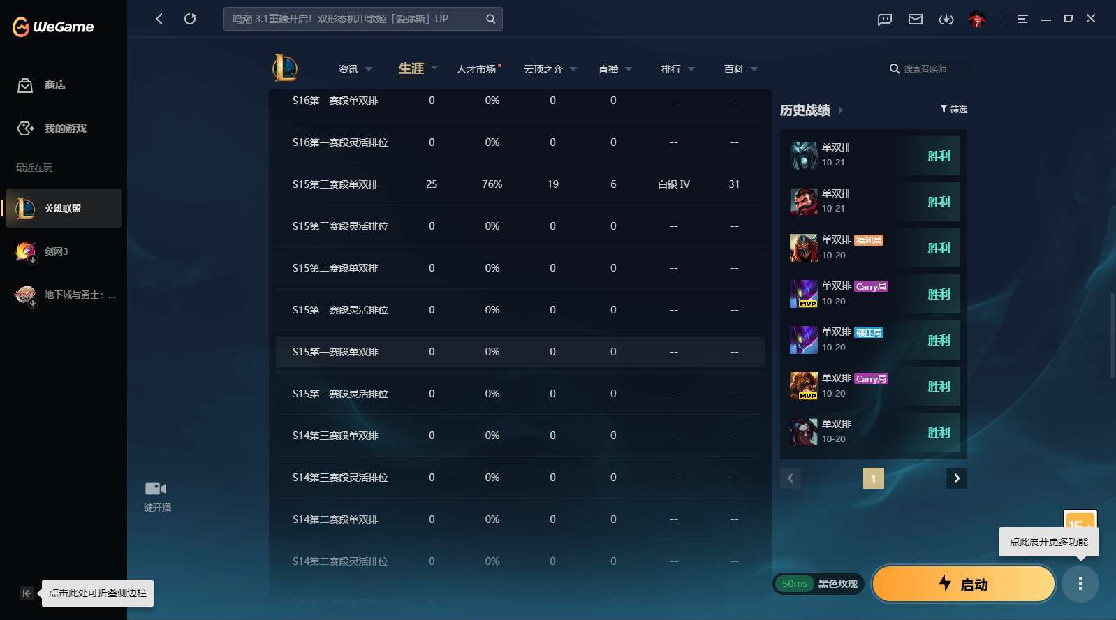Image resolution: width=1116 pixels, height=620 pixels.
Task: Refresh the page with reload icon
Action: point(190,19)
